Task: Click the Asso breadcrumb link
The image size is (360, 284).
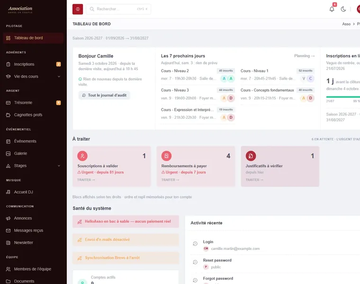Action: [x=346, y=24]
